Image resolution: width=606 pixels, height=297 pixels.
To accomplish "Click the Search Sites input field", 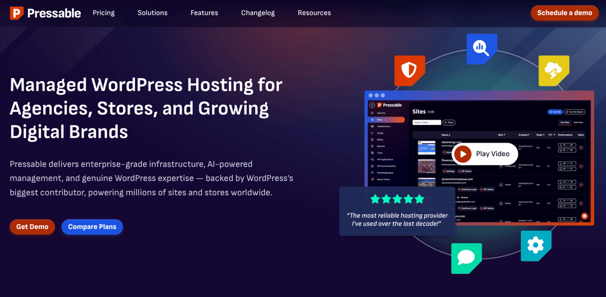I will click(427, 122).
